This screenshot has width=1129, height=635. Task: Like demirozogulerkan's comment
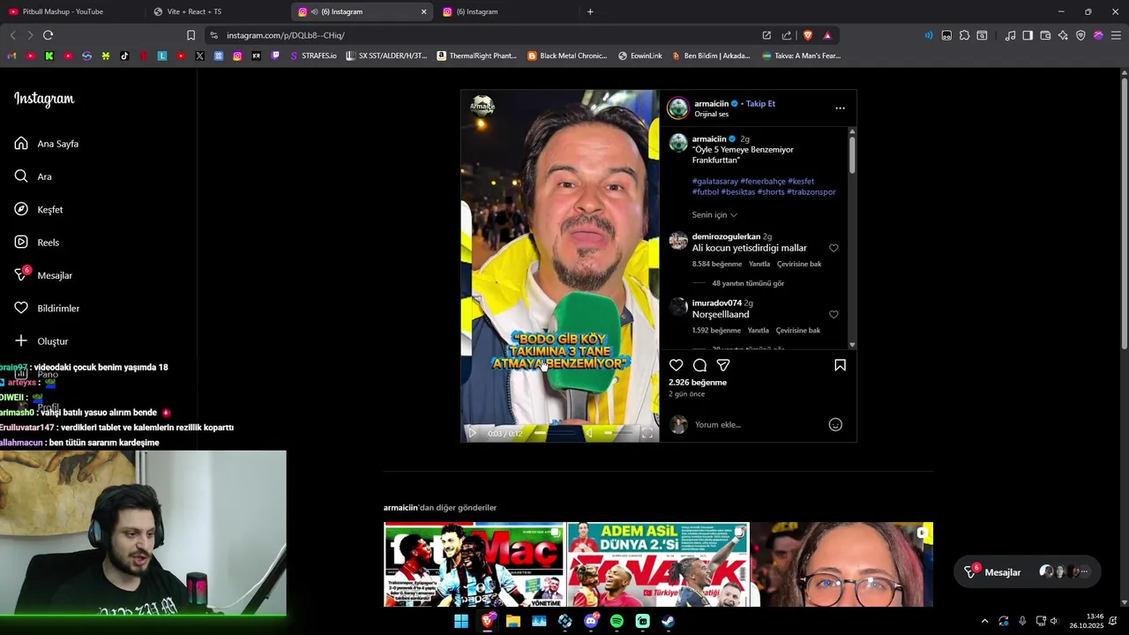click(834, 249)
